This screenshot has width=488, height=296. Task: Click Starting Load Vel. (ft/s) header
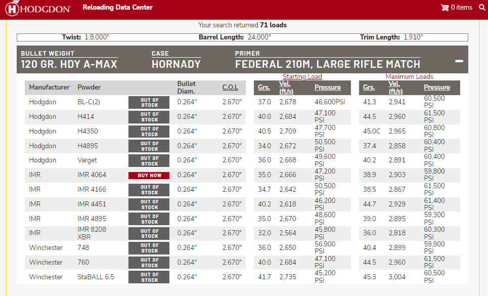tap(286, 88)
